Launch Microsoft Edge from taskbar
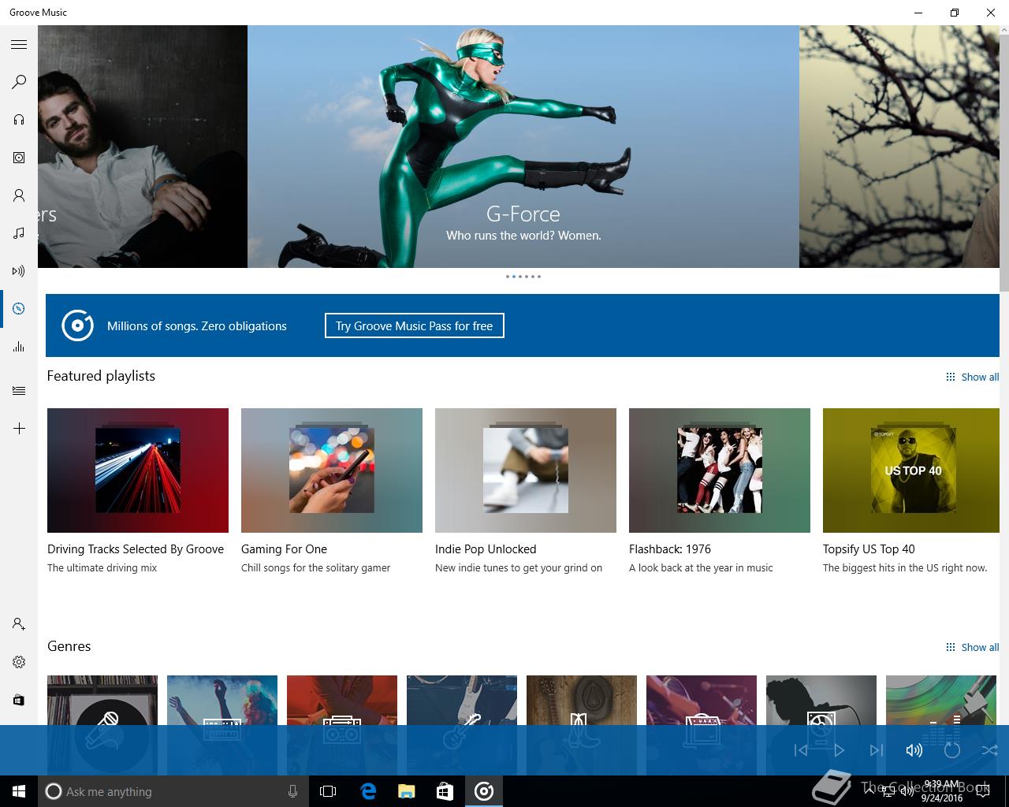The image size is (1009, 807). tap(368, 791)
